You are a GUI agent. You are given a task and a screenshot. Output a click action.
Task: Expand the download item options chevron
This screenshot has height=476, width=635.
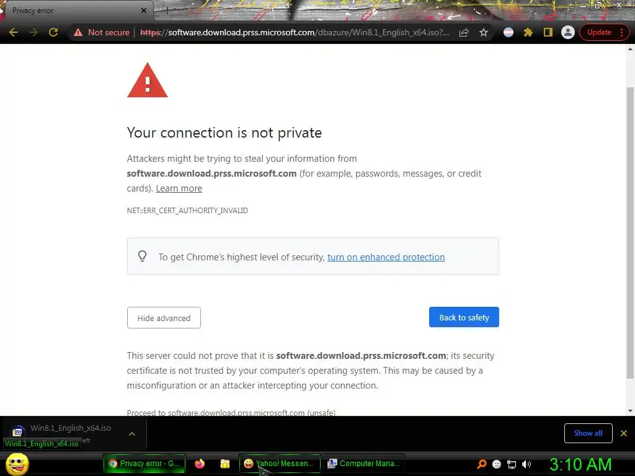(132, 434)
